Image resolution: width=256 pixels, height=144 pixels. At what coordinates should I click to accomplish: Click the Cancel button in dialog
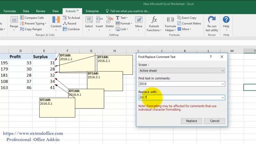click(214, 121)
